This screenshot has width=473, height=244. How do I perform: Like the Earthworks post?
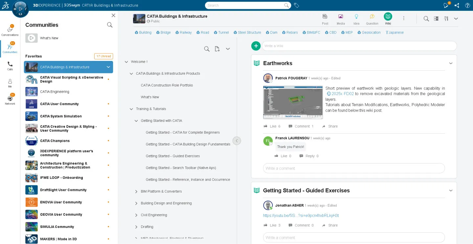pyautogui.click(x=272, y=126)
